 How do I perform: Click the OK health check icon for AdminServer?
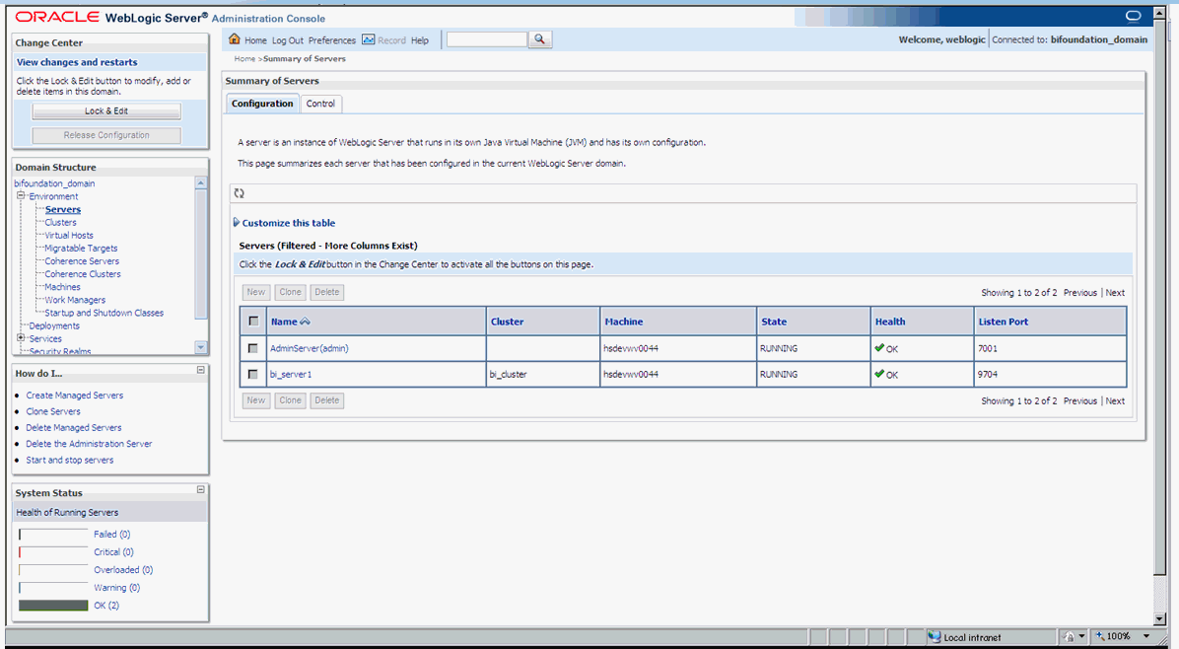[880, 347]
